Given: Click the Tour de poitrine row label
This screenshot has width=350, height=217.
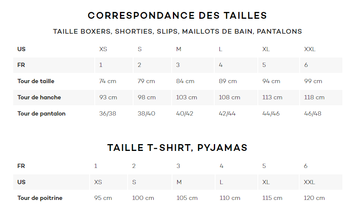Looking at the screenshot, I should coord(40,198).
